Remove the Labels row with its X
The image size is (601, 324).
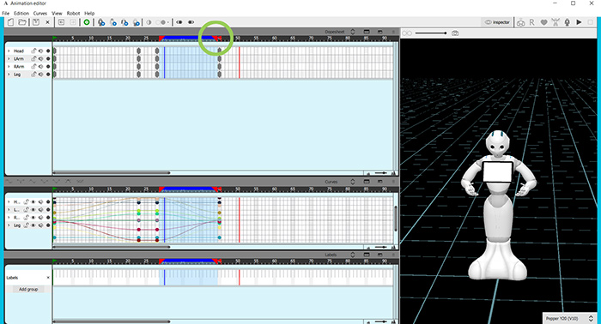tap(48, 278)
